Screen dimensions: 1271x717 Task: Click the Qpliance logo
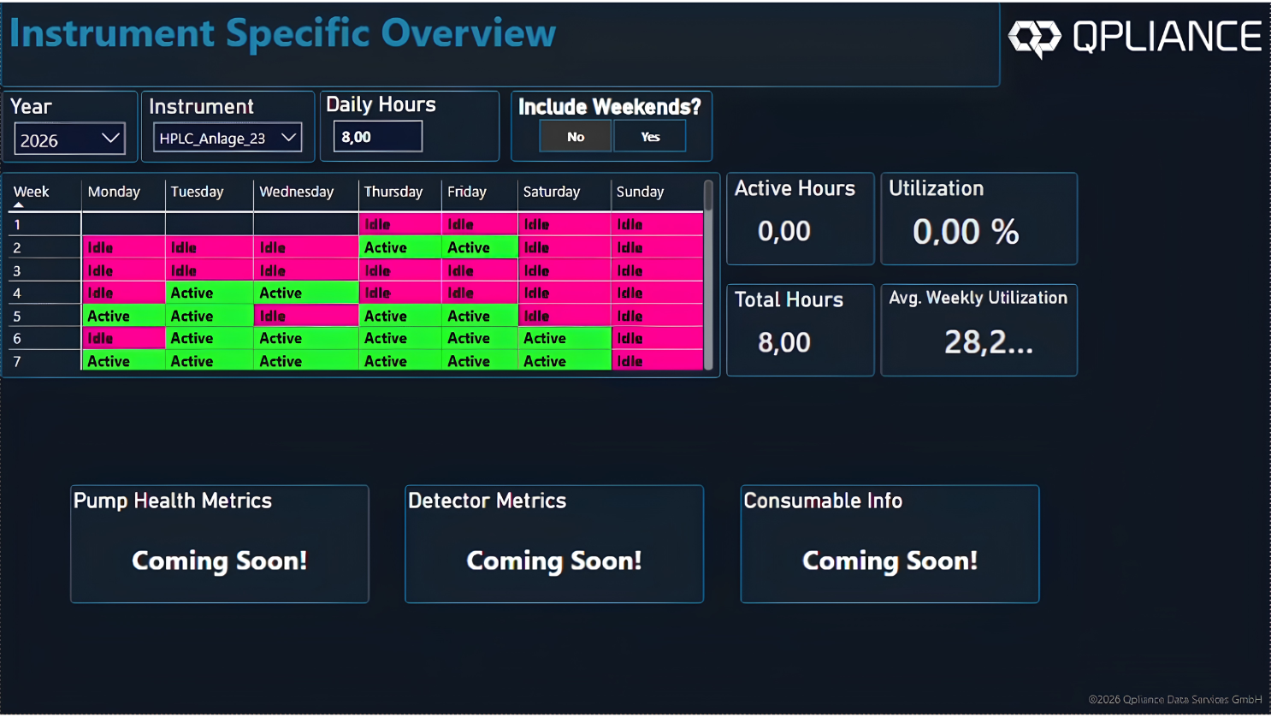(1134, 38)
